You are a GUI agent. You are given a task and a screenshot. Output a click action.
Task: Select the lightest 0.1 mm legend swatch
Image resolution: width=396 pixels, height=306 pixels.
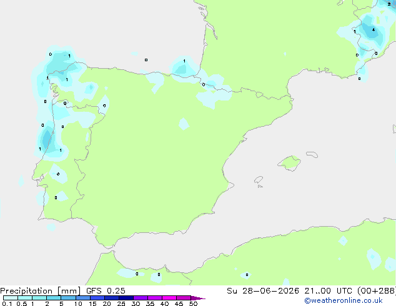(11, 298)
